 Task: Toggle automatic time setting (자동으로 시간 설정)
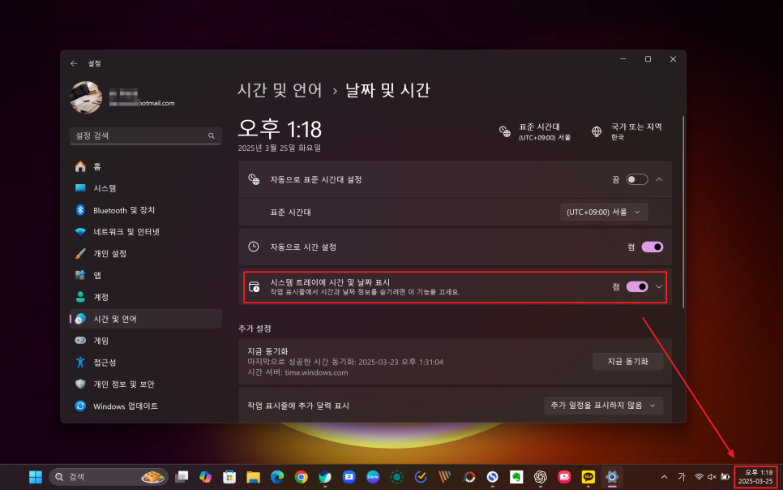652,247
